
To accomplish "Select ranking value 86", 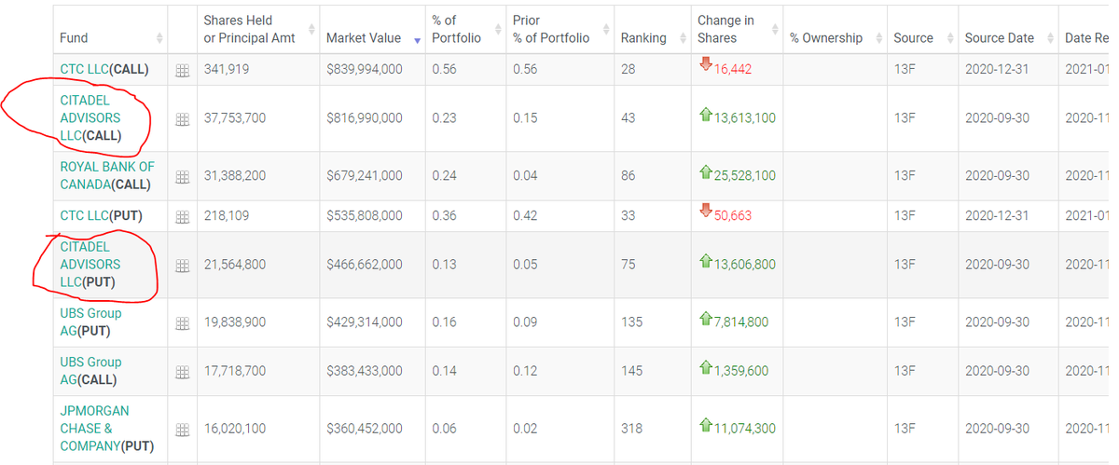I will coord(628,175).
